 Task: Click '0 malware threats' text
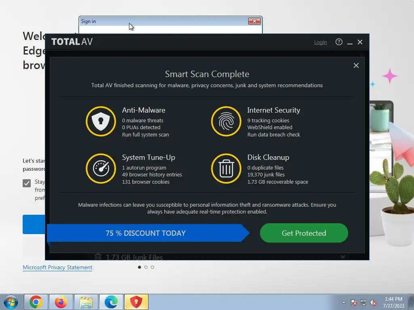143,120
